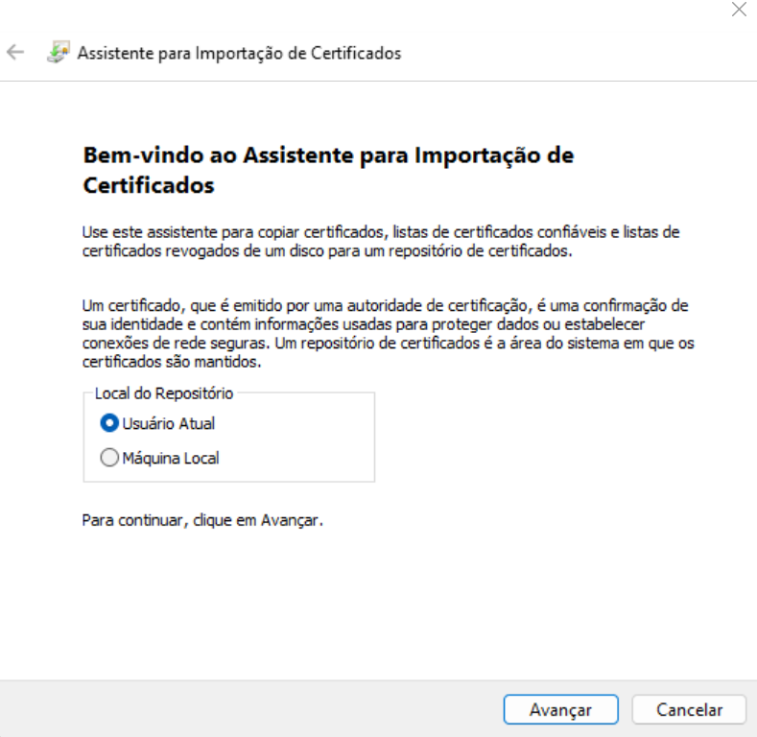Viewport: 757px width, 737px height.
Task: Click the back arrow in the wizard header
Action: [x=15, y=52]
